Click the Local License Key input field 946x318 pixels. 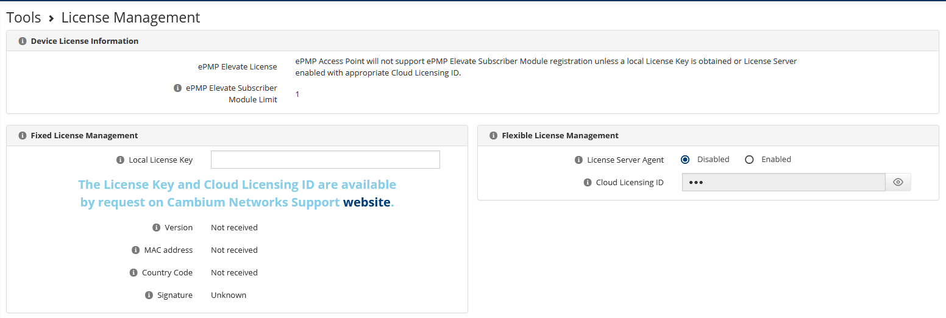click(x=325, y=160)
